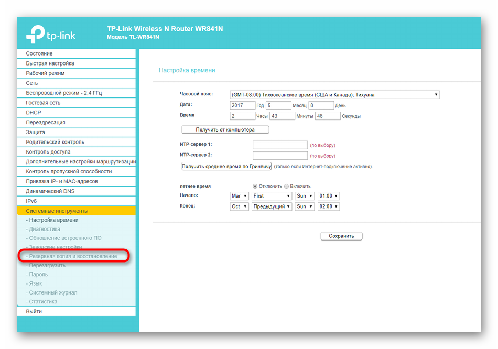Click the 'Сохранить' button
The height and width of the screenshot is (349, 498).
click(x=341, y=236)
